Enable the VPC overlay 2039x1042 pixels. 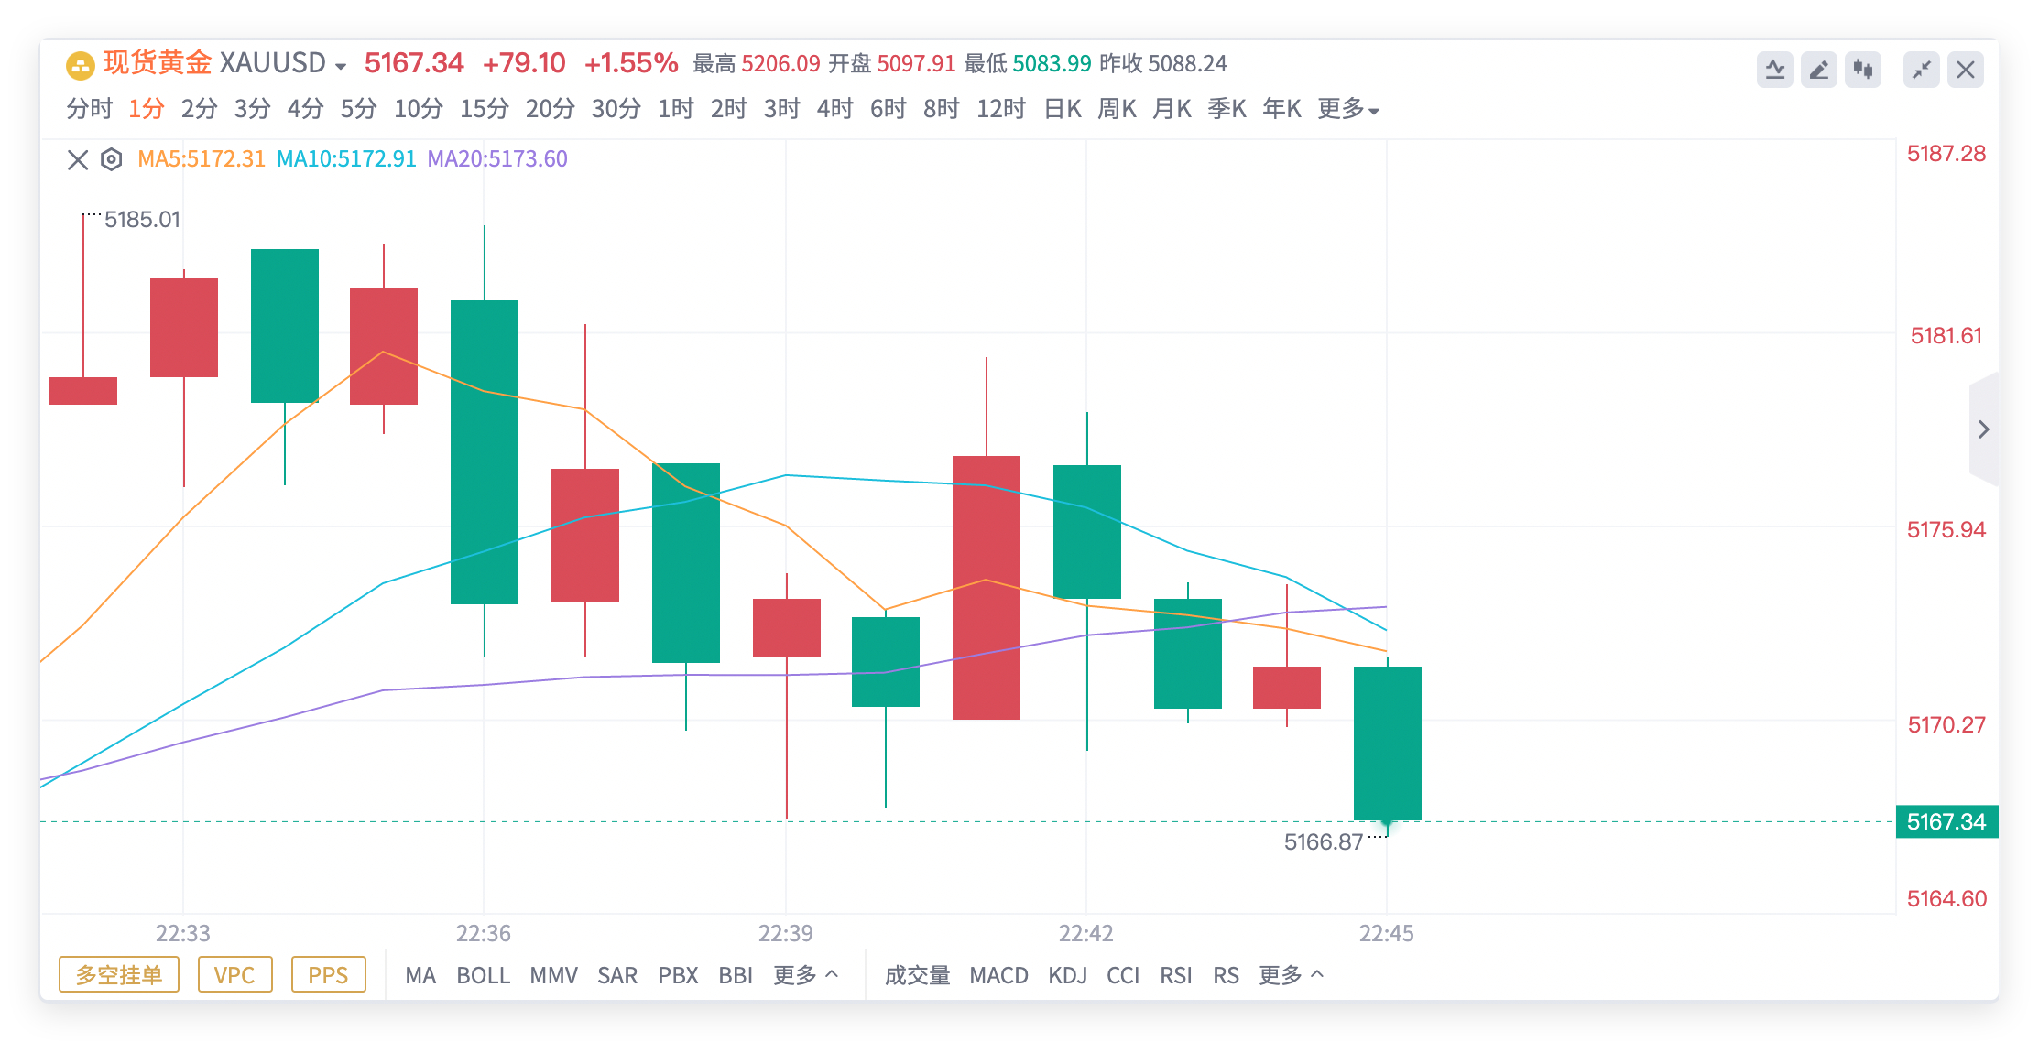pyautogui.click(x=235, y=975)
